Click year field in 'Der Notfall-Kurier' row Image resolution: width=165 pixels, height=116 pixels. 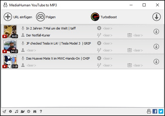(138, 35)
